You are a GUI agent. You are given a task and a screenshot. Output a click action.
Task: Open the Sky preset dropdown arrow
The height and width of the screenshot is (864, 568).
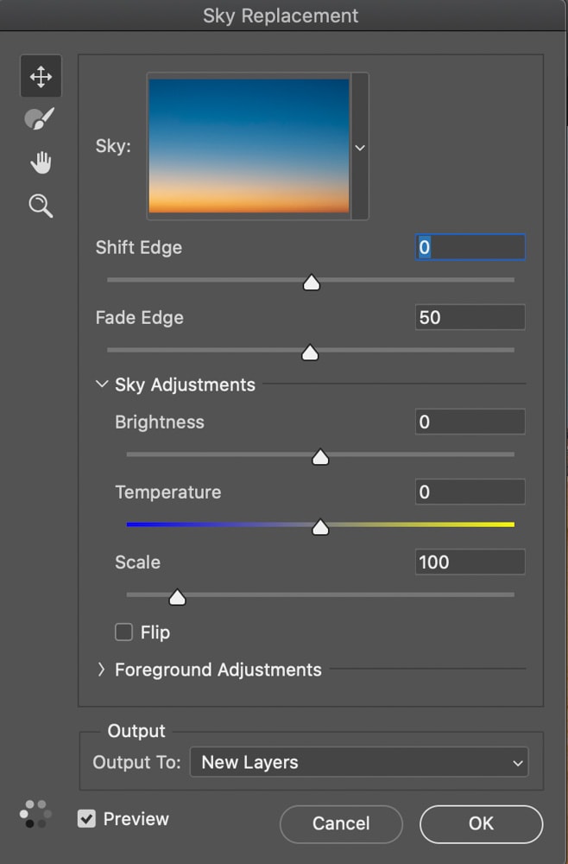pyautogui.click(x=360, y=147)
